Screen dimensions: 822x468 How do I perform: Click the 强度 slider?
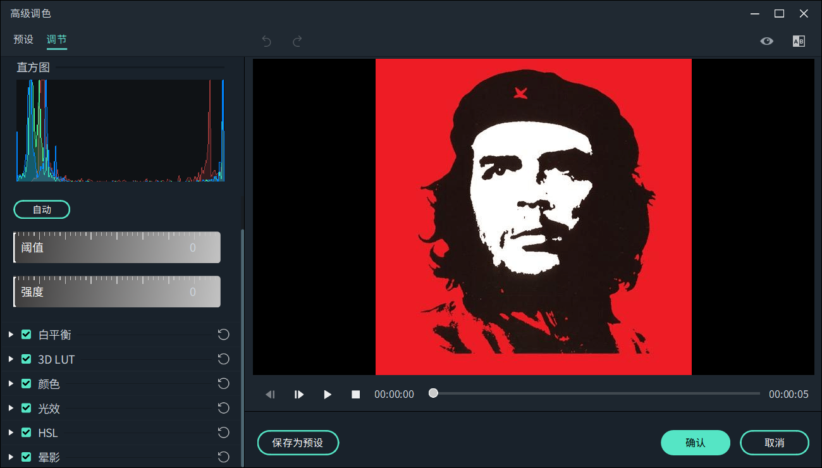coord(117,292)
